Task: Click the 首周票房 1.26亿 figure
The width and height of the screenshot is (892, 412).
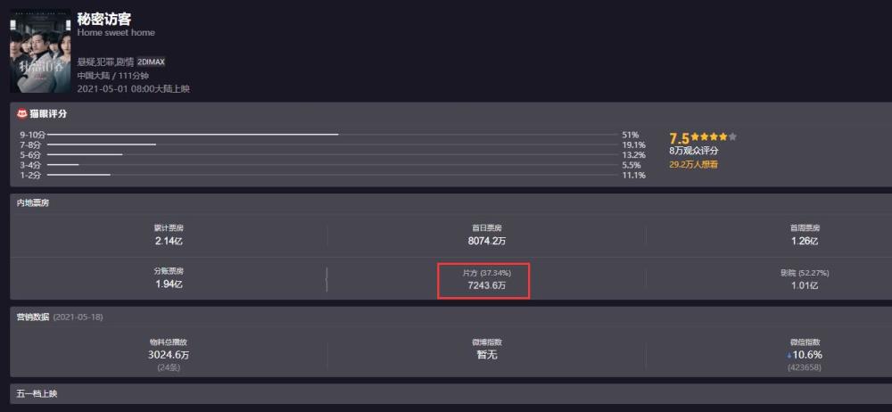Action: (804, 240)
